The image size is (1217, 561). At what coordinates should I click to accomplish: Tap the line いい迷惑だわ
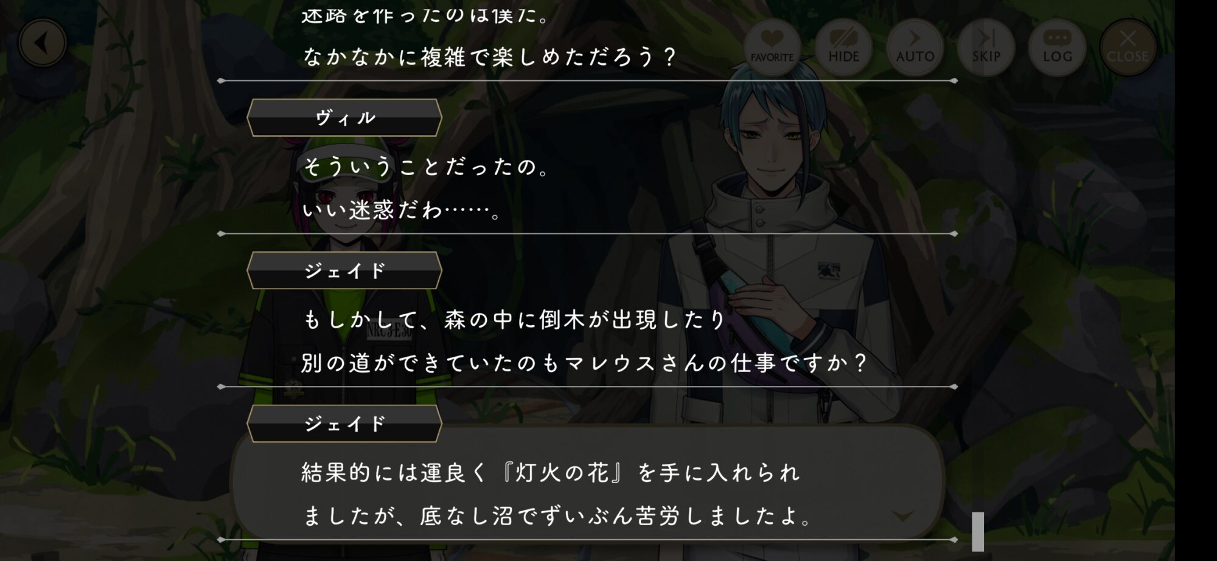tap(402, 210)
